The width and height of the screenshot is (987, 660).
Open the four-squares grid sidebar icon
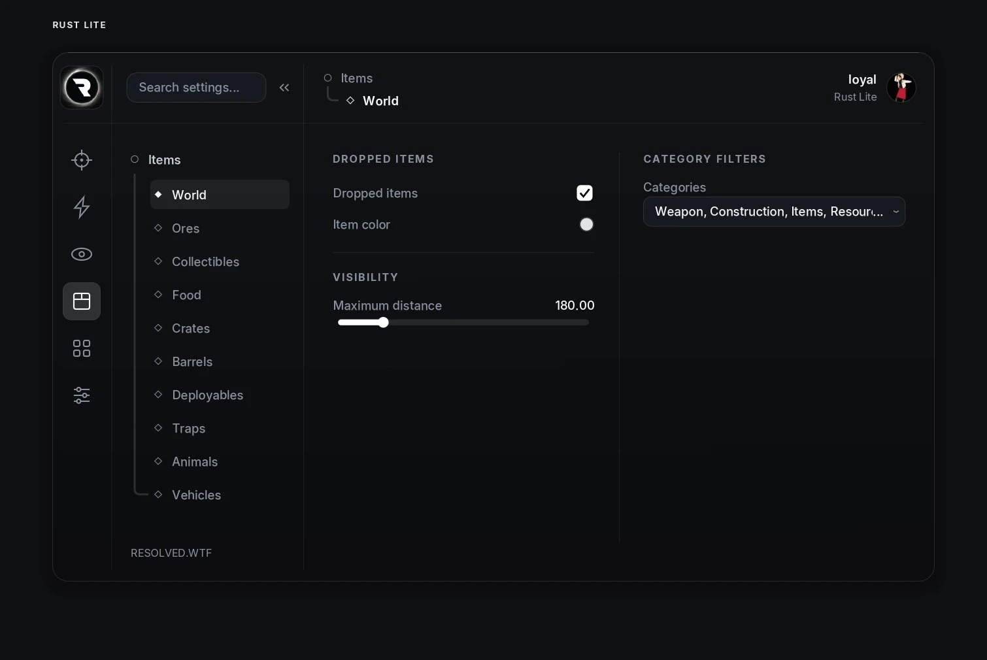[x=82, y=348]
